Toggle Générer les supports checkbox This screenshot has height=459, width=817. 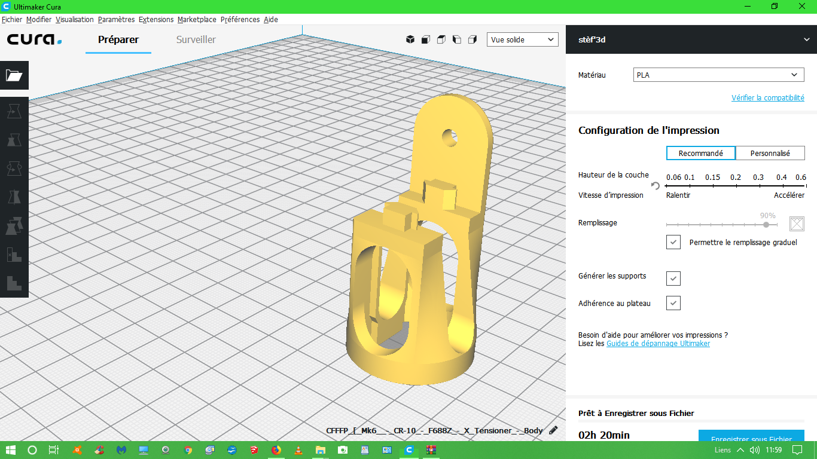coord(673,278)
